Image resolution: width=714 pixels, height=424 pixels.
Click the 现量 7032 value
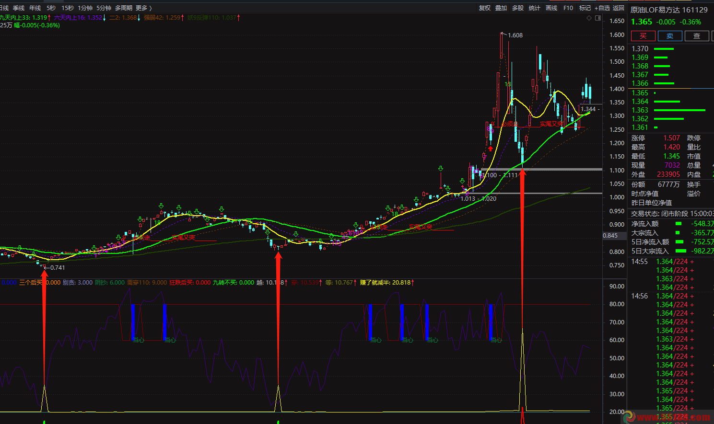[672, 165]
